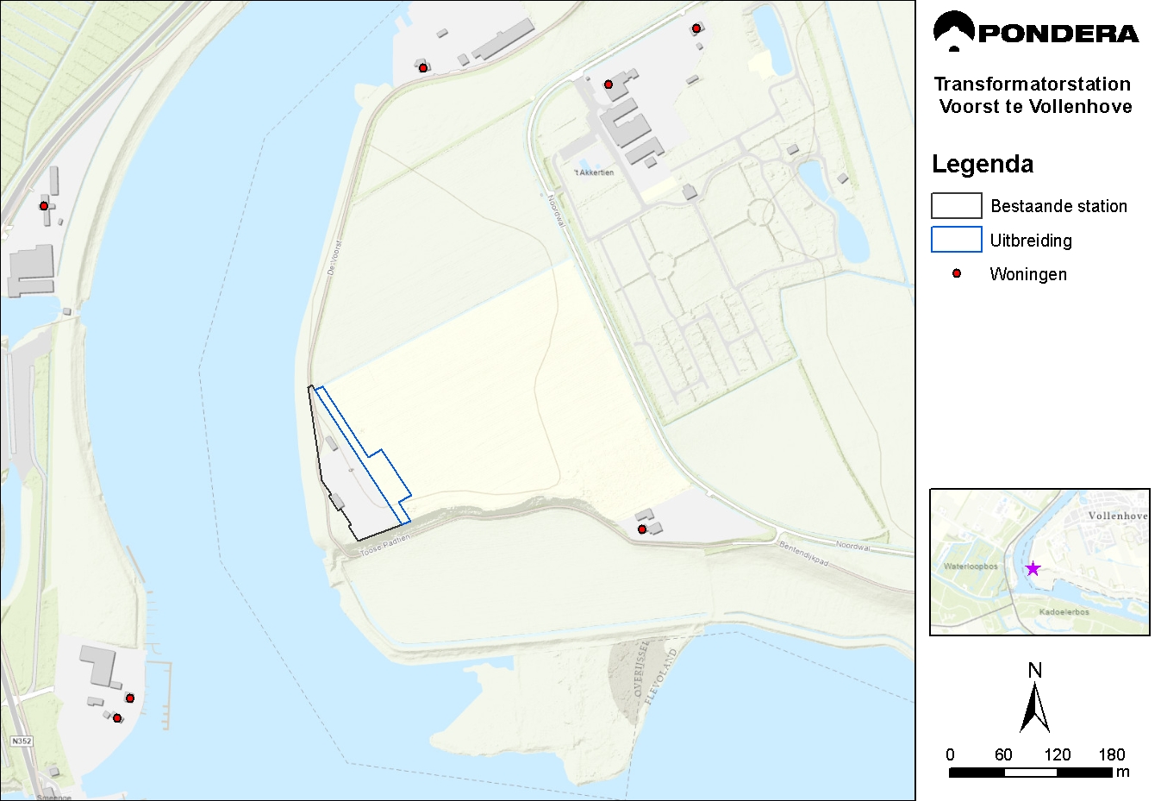
Task: Click the 'Woningen' legend label
Action: (1028, 274)
